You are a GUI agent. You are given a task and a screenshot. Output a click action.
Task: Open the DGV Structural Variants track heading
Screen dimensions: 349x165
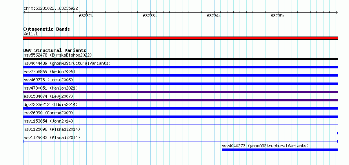[x=55, y=50]
